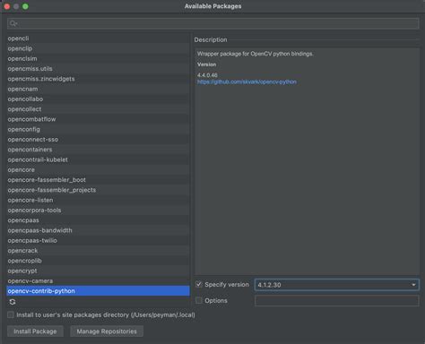Click the highlighted opencv-contrib-python row
Image resolution: width=425 pixels, height=344 pixels.
point(98,291)
